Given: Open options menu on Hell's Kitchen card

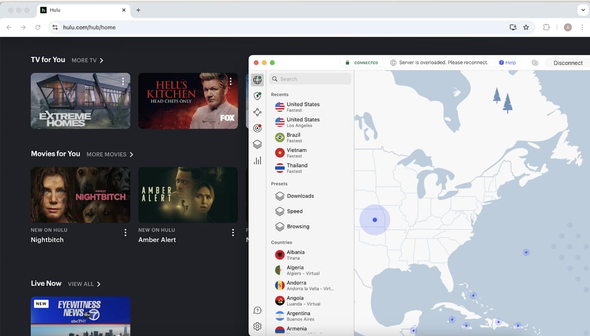Looking at the screenshot, I should (x=230, y=81).
